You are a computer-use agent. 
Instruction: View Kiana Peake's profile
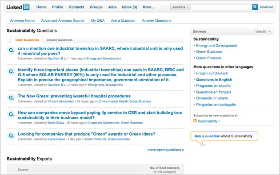(56, 139)
